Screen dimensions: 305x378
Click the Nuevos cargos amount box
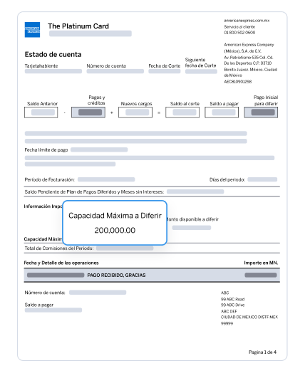(135, 112)
